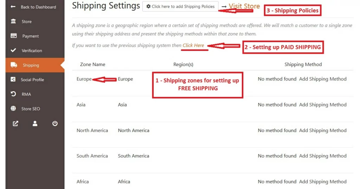Add Shipping Method for Asia zone
The width and height of the screenshot is (360, 189).
coord(323,105)
